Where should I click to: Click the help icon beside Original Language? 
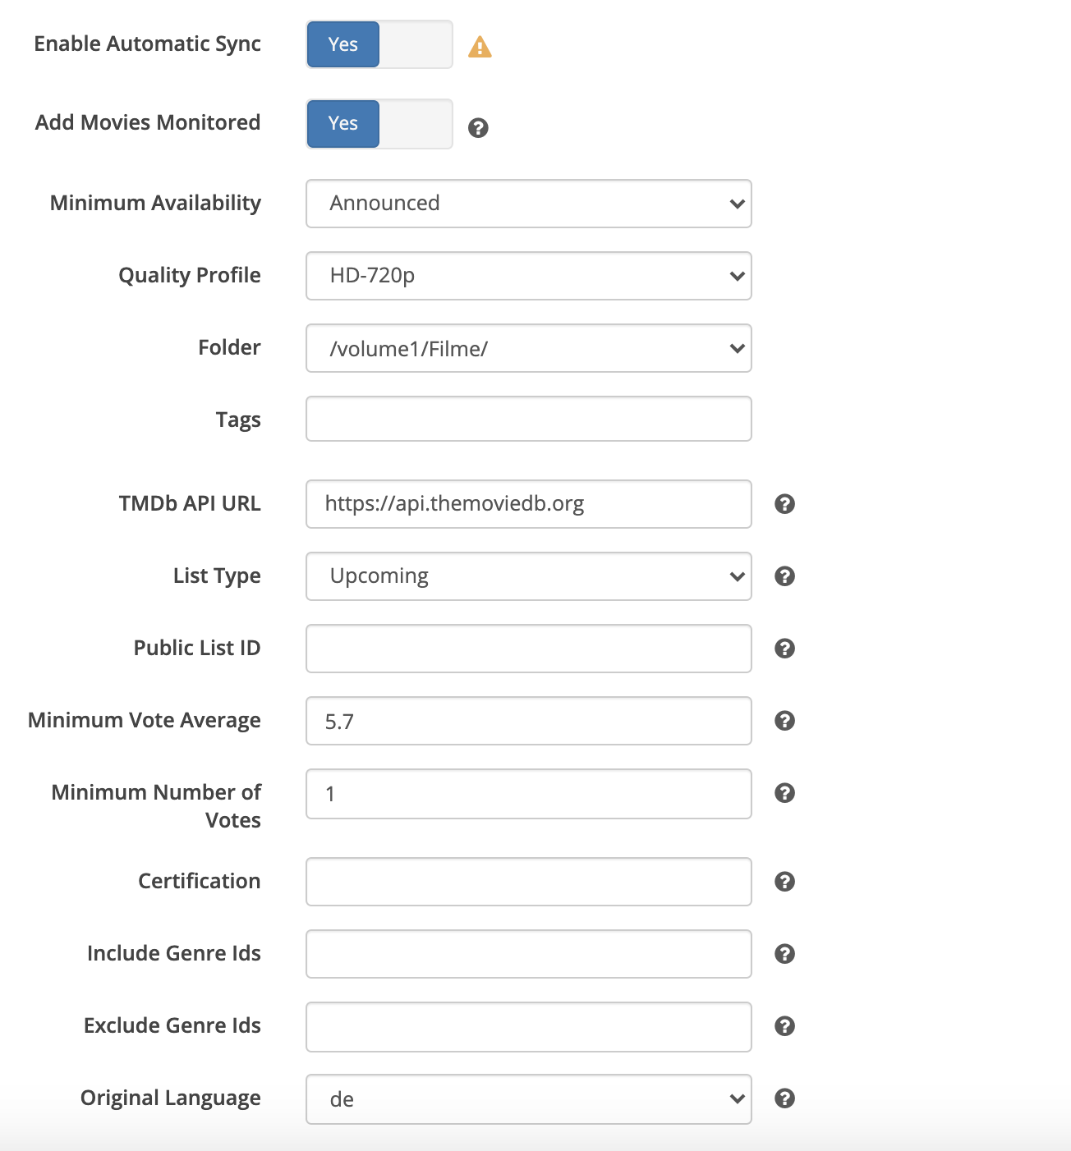pyautogui.click(x=784, y=1098)
